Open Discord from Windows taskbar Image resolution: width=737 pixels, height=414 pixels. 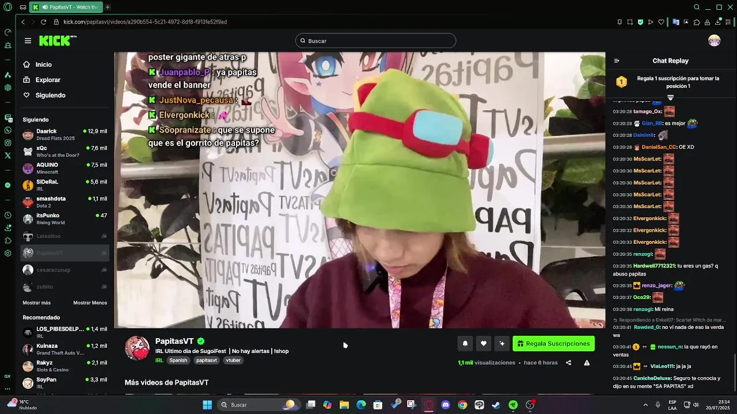tap(446, 405)
